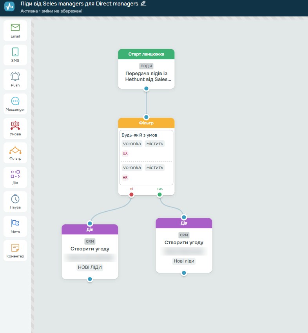Choose the Коментар comment block
The height and width of the screenshot is (333, 308).
coord(15,251)
